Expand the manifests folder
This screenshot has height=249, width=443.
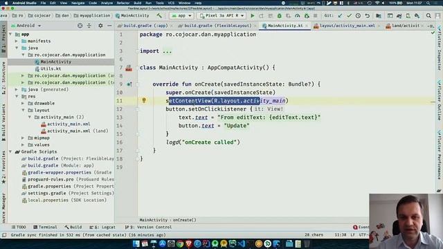[17, 41]
